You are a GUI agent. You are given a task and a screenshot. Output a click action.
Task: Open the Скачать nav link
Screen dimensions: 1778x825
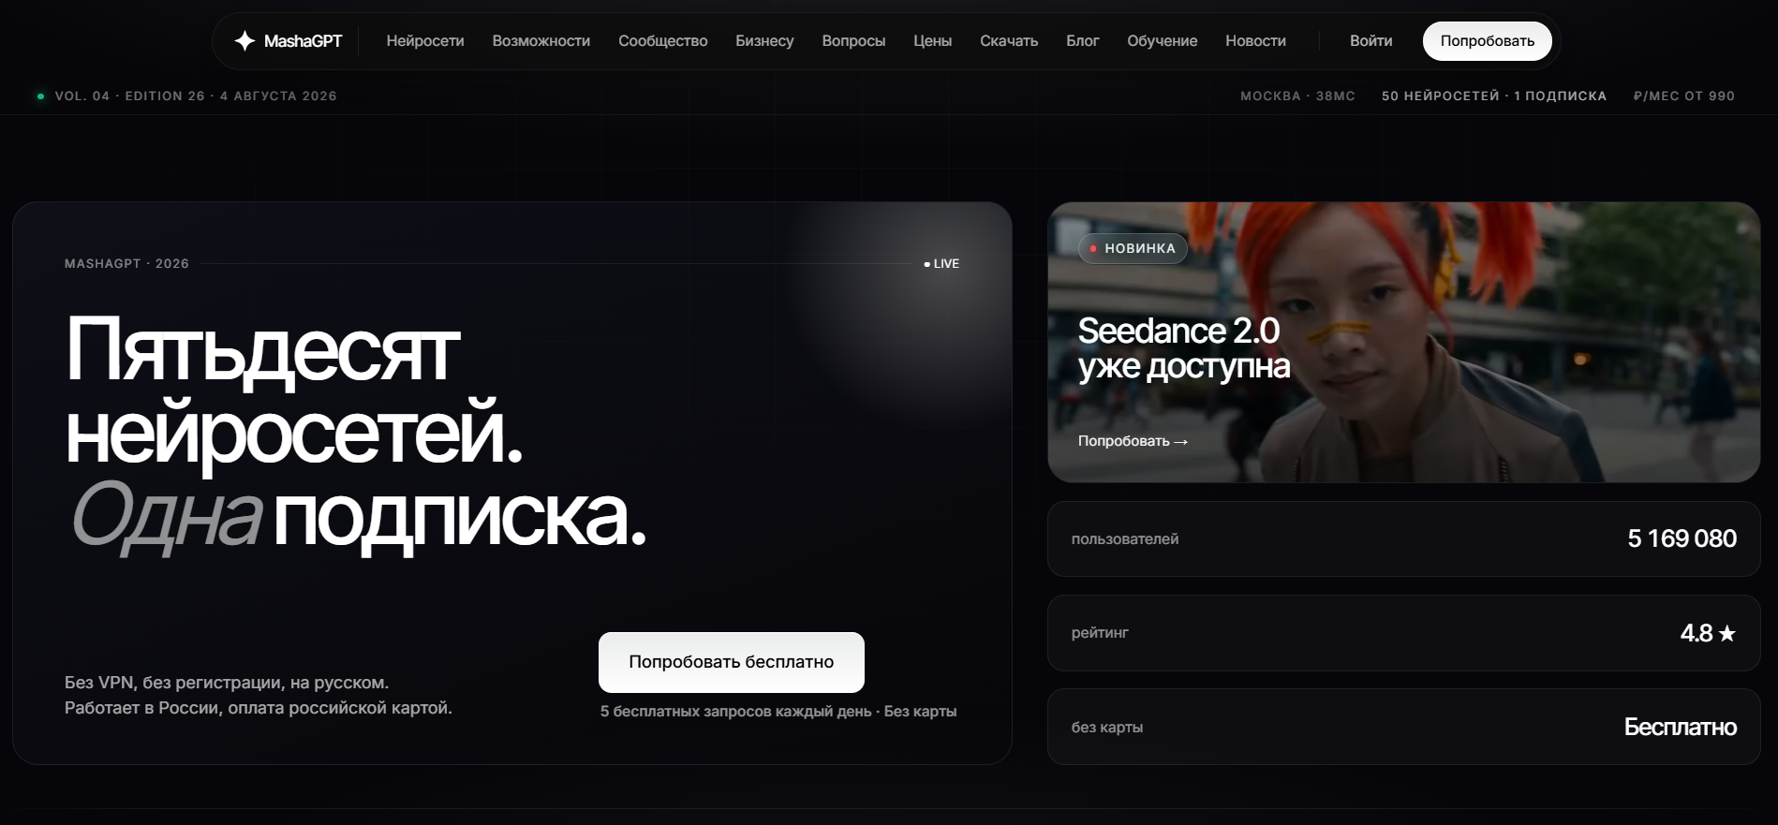pos(1009,41)
